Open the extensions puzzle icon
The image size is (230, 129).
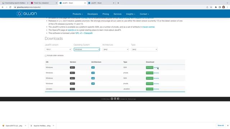pyautogui.click(x=216, y=7)
